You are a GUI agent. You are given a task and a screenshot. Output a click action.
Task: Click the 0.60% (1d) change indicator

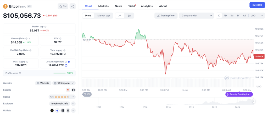[x=50, y=16]
